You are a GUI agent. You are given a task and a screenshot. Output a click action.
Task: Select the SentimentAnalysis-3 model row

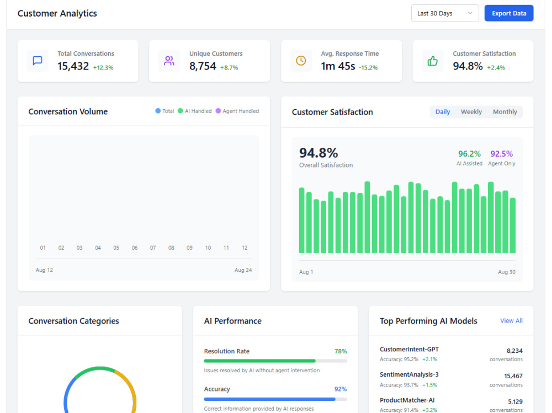click(x=451, y=379)
